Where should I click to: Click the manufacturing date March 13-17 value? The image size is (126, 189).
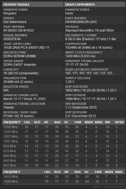(x=25, y=99)
